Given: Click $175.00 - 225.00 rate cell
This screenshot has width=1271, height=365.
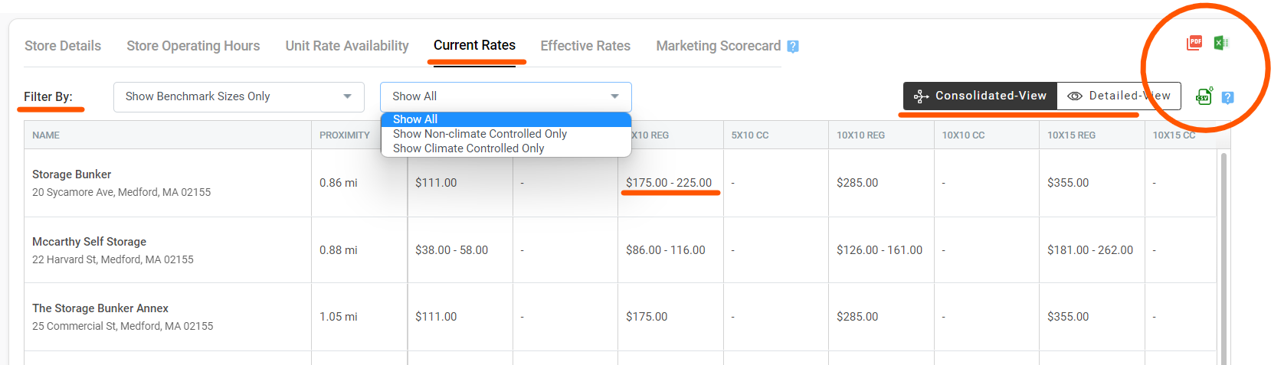Looking at the screenshot, I should pos(669,183).
